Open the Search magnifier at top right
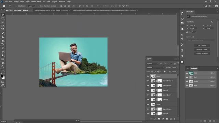The height and width of the screenshot is (123, 219). pyautogui.click(x=206, y=6)
